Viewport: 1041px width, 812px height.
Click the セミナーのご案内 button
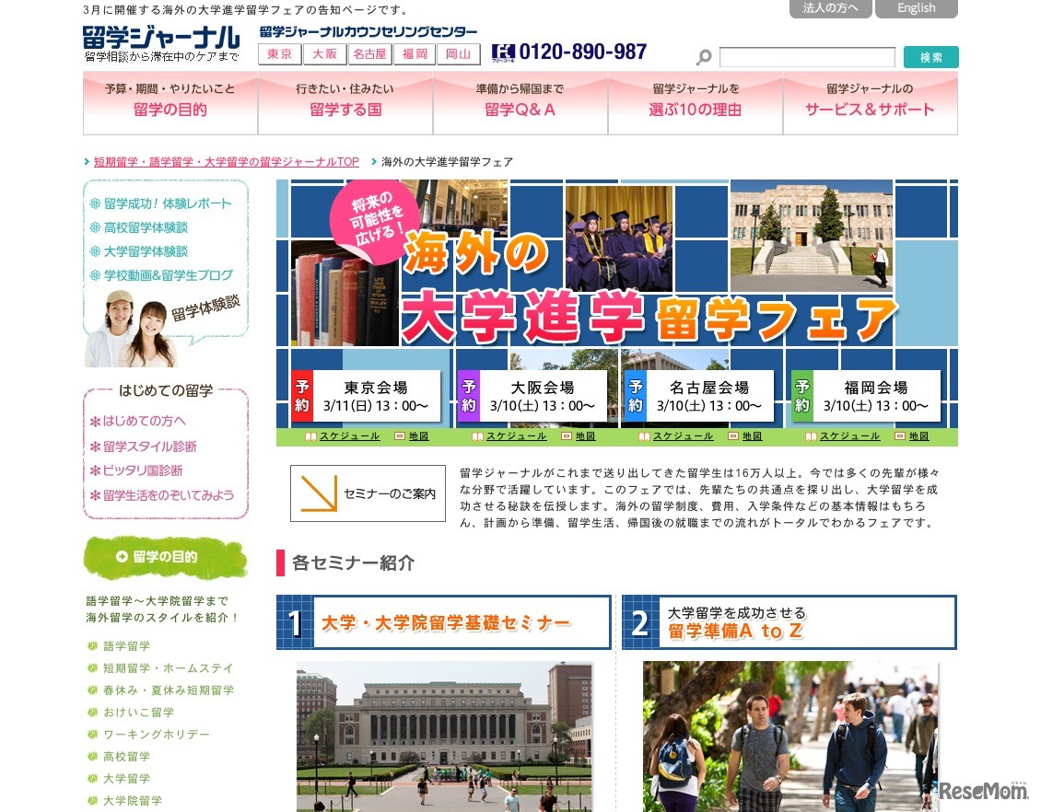(368, 493)
